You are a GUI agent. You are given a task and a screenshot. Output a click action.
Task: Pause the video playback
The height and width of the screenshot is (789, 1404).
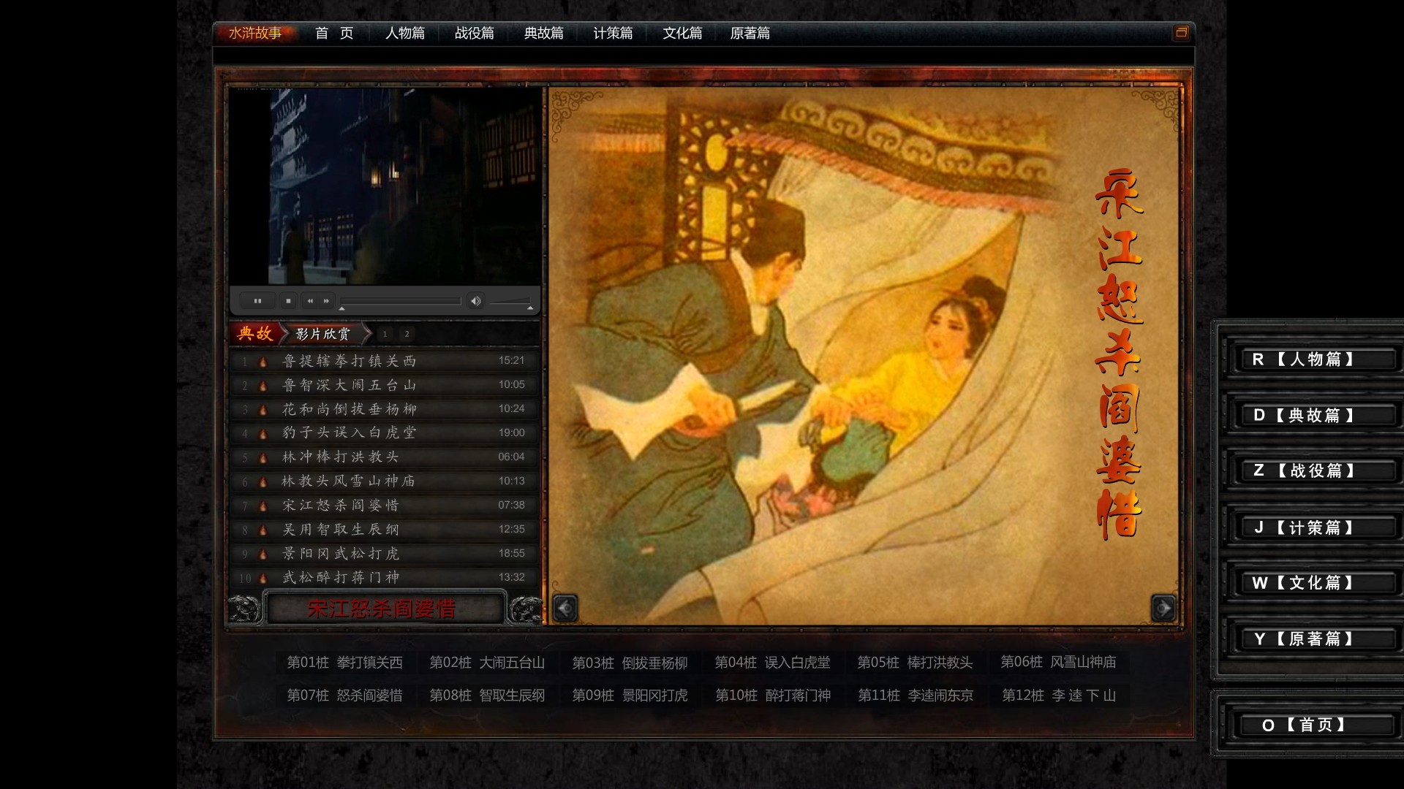point(257,301)
